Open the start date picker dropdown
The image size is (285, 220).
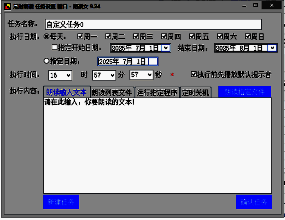166,48
